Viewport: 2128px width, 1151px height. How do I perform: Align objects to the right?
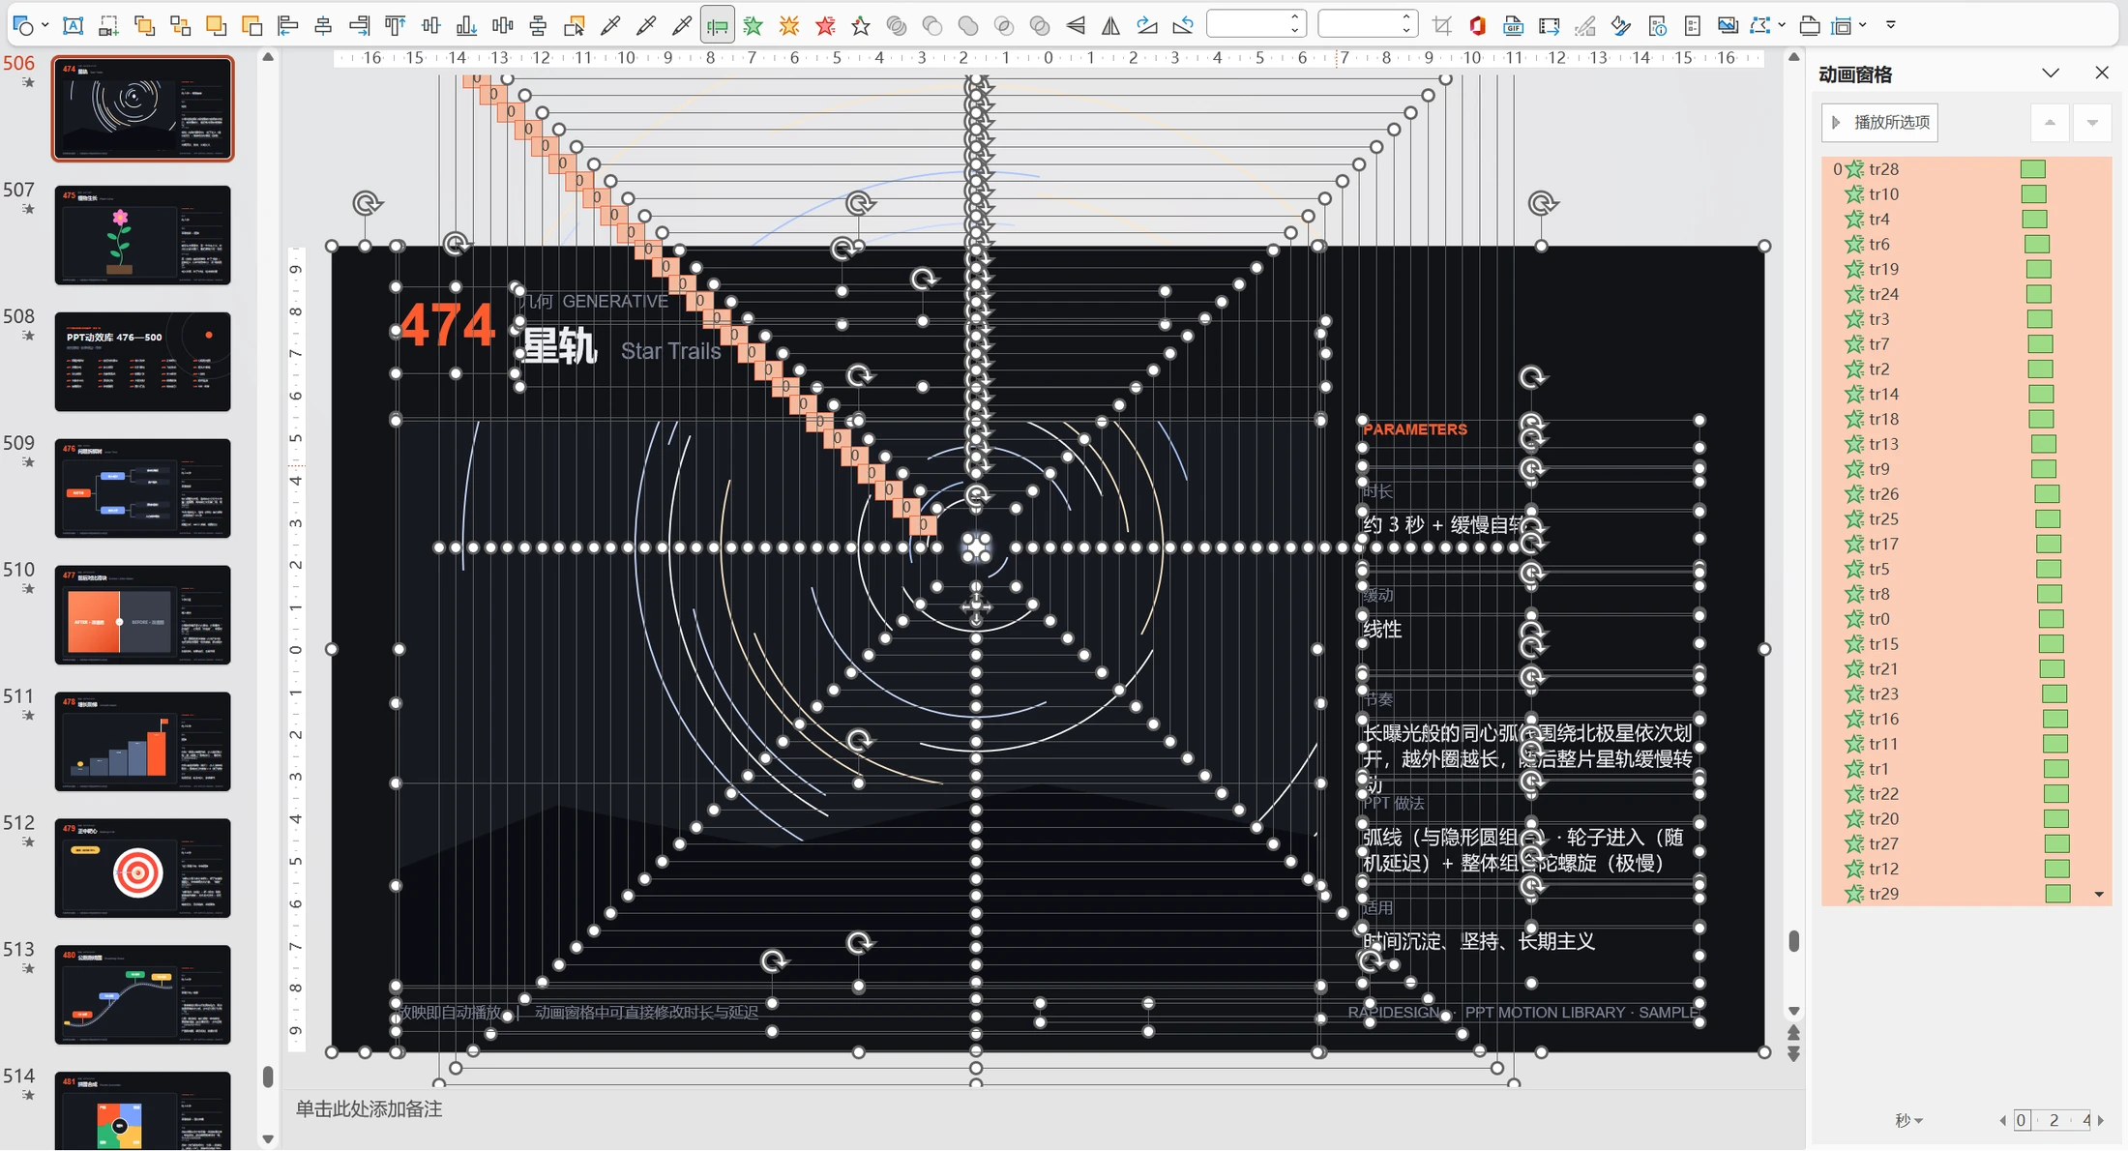[x=359, y=25]
